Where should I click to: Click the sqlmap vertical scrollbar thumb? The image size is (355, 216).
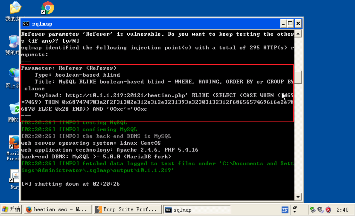[x=298, y=77]
